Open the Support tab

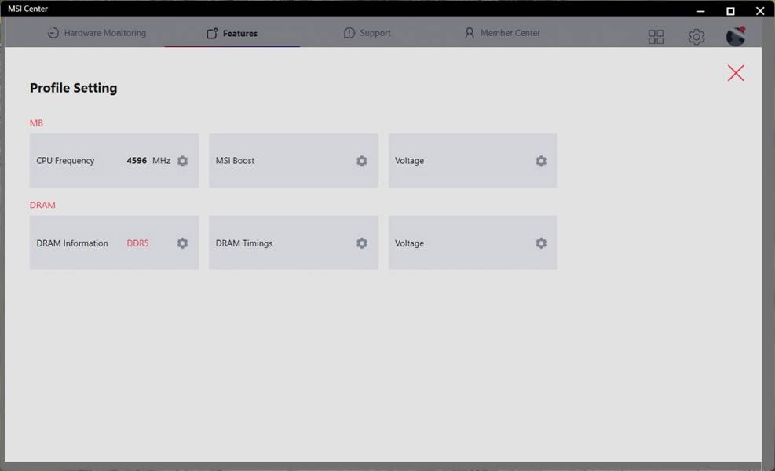tap(367, 33)
